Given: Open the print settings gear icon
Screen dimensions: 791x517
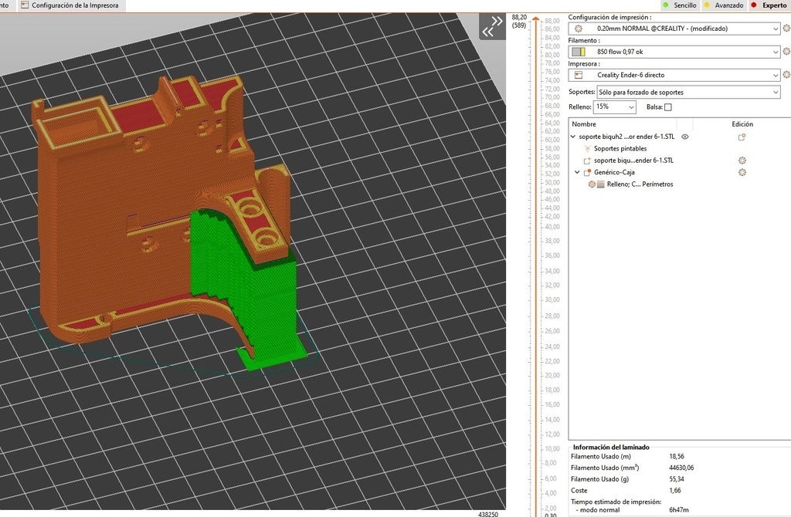Looking at the screenshot, I should tap(786, 29).
